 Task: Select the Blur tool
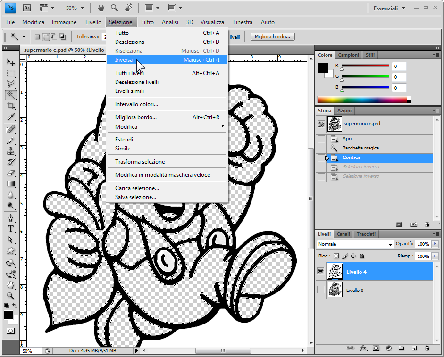point(11,195)
